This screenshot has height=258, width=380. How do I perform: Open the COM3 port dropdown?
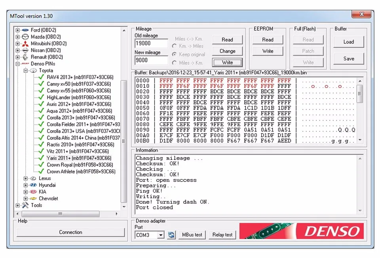point(160,235)
